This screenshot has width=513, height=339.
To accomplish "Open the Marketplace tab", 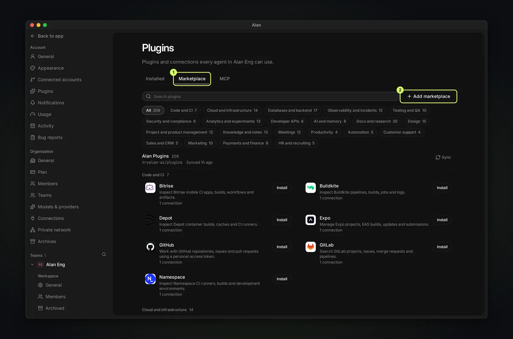I will click(x=192, y=79).
